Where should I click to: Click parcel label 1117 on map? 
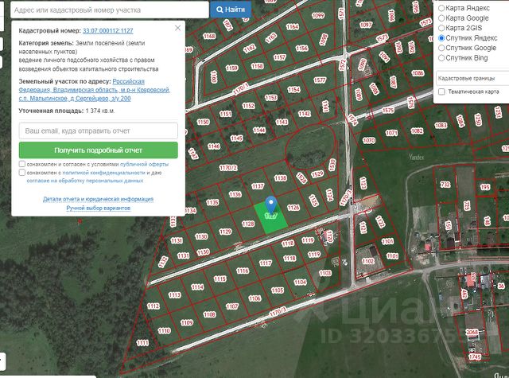[x=266, y=263]
